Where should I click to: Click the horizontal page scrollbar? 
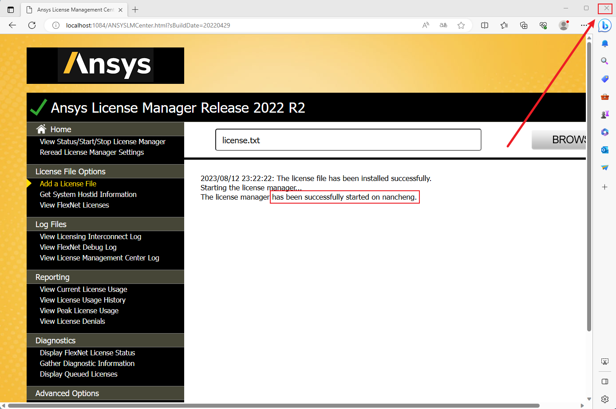point(273,405)
